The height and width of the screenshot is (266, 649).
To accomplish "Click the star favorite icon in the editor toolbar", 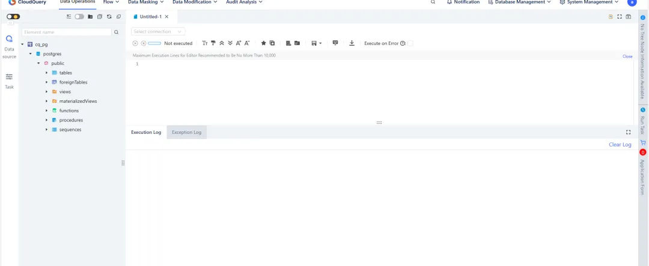I will click(x=263, y=43).
